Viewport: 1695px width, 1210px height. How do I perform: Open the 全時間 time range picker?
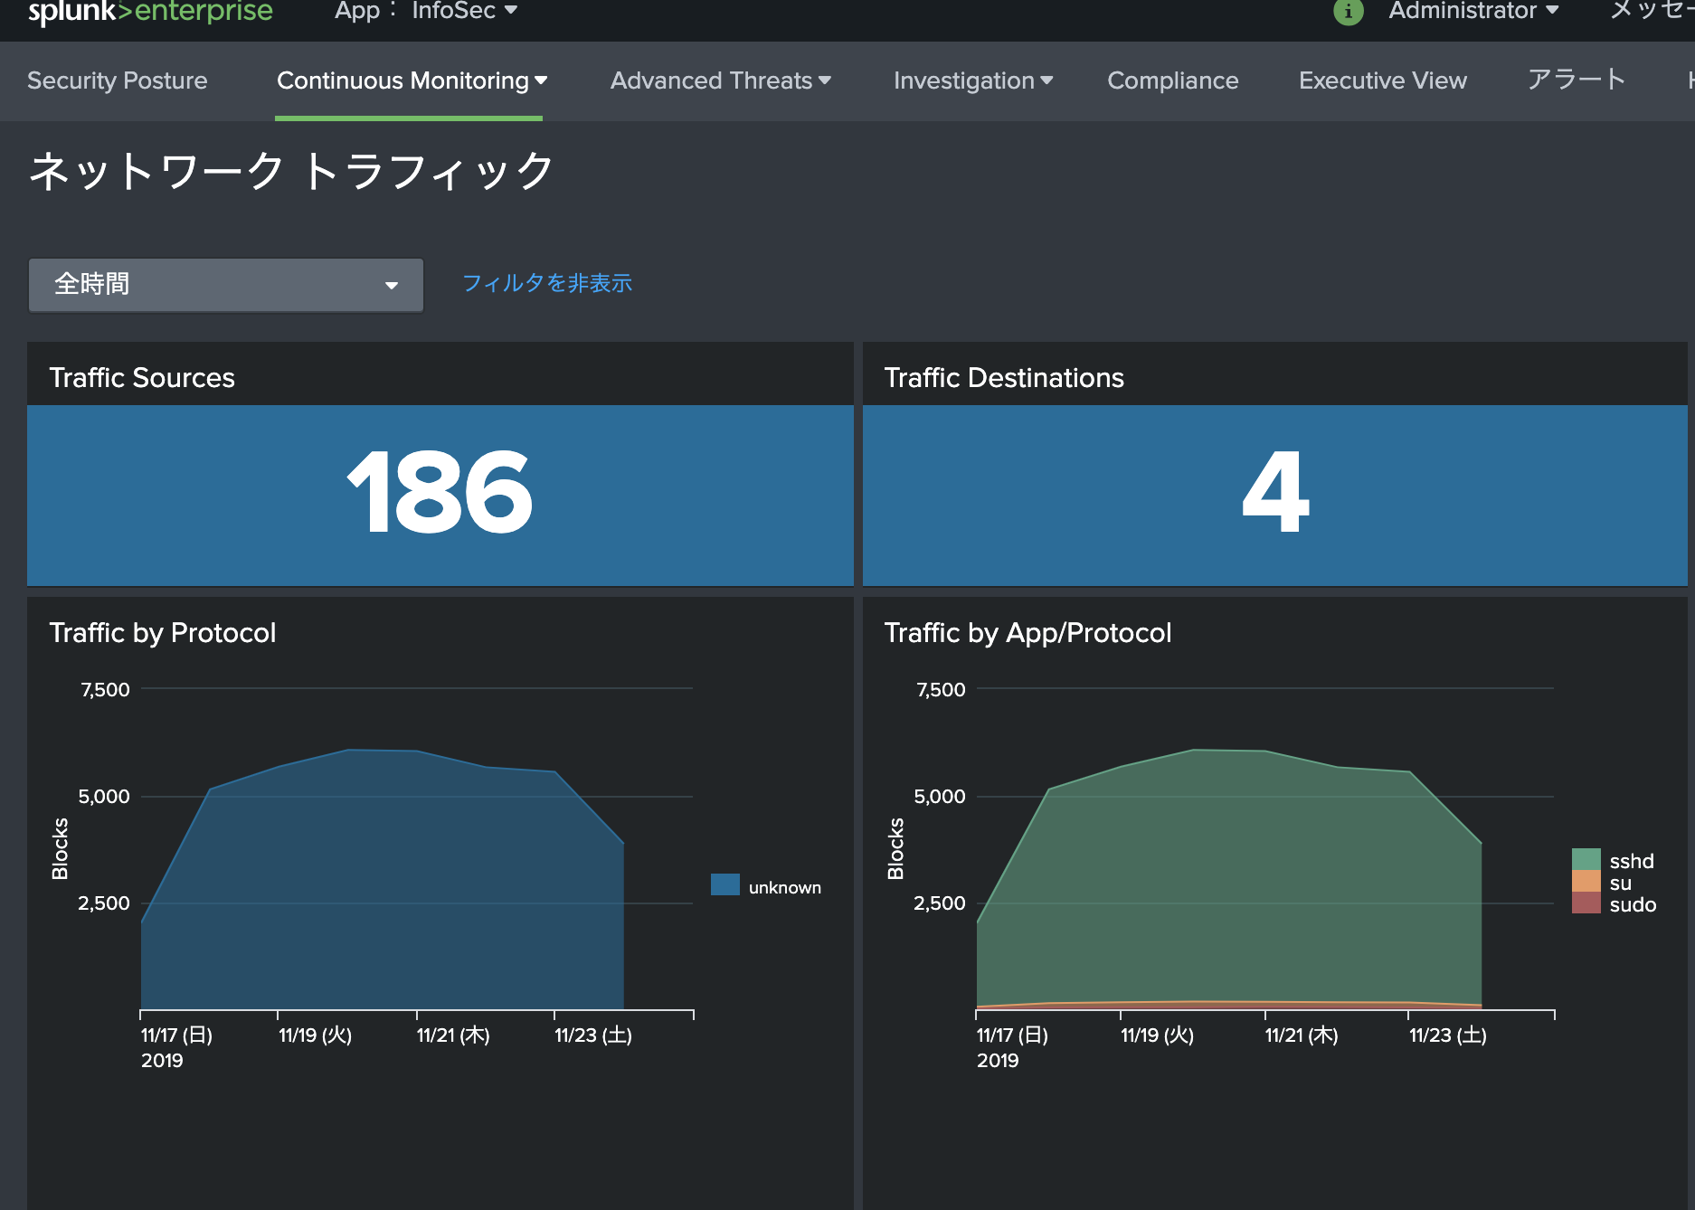pos(226,285)
